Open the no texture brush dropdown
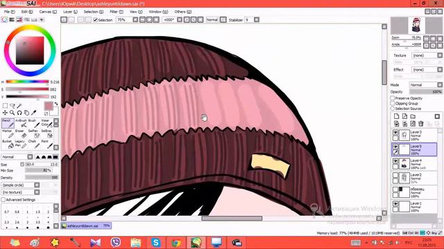The height and width of the screenshot is (249, 444). click(20, 192)
